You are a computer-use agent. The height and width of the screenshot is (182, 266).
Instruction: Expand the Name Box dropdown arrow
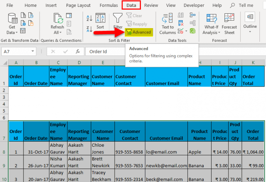tap(32, 51)
